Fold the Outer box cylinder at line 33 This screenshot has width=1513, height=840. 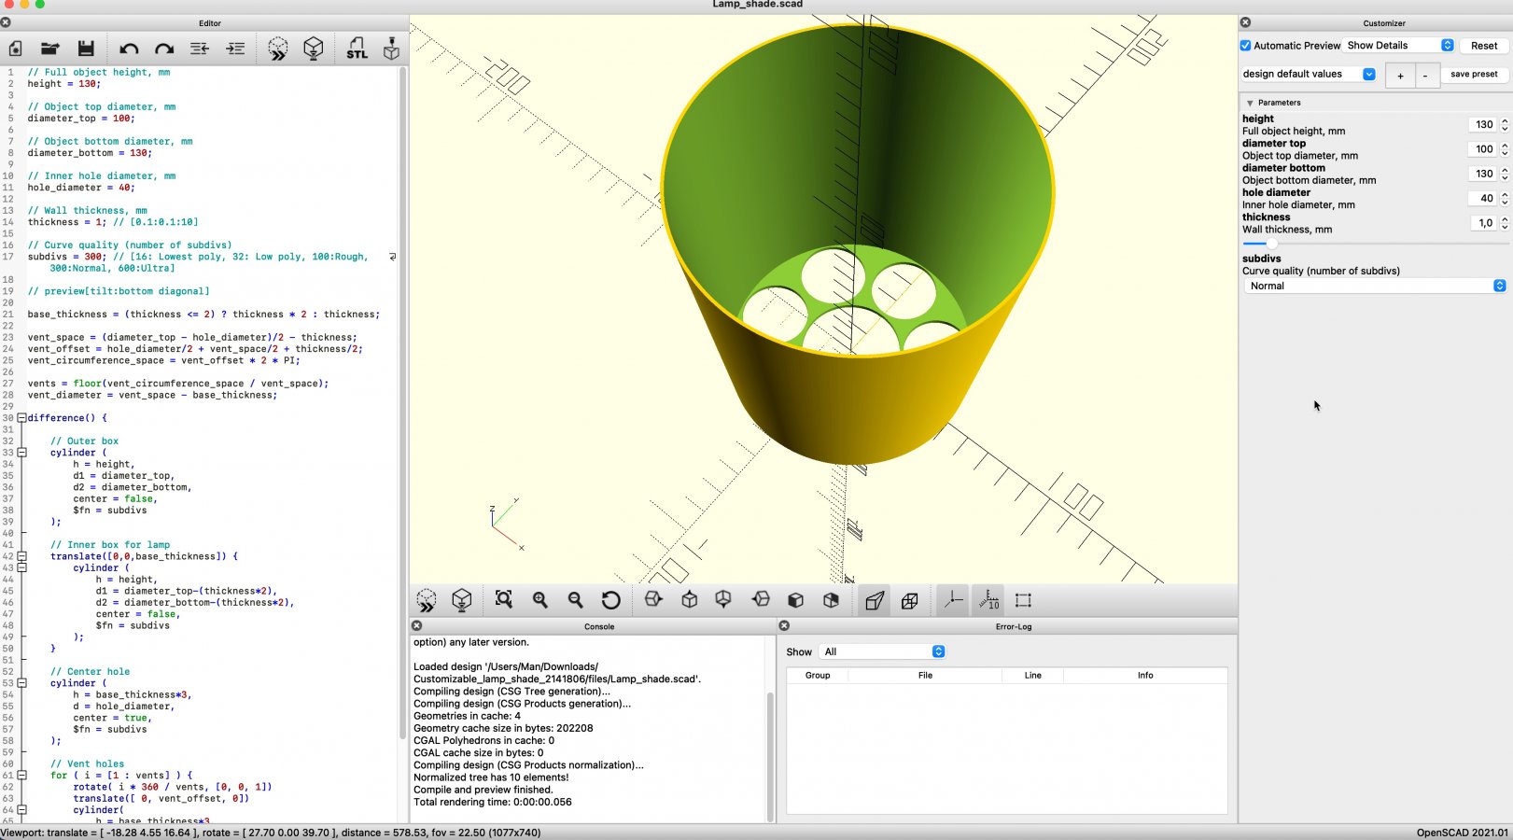(x=21, y=453)
